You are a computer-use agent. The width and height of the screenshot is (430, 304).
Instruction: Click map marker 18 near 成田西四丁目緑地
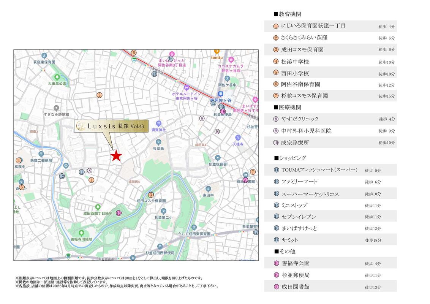pyautogui.click(x=119, y=213)
